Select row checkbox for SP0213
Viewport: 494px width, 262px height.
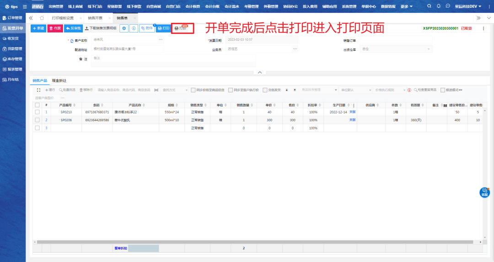click(x=38, y=112)
